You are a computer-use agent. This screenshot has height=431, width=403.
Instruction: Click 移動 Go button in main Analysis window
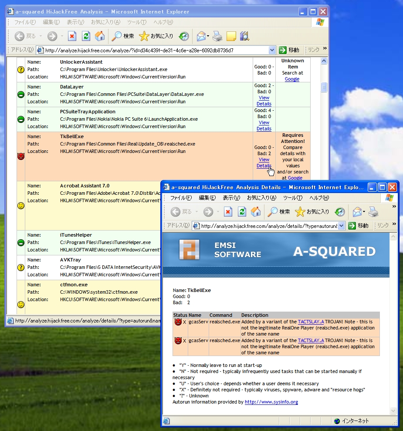click(289, 50)
